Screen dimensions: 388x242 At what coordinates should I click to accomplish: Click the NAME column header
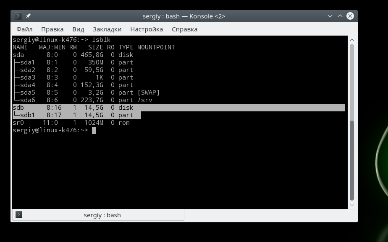(20, 47)
